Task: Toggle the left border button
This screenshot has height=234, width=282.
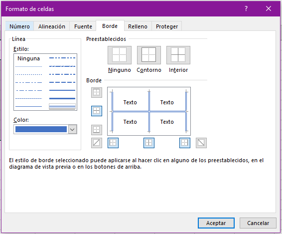Action: coord(113,143)
